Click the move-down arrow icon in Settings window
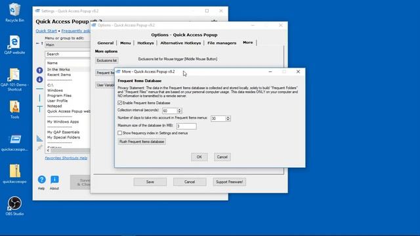Image resolution: width=420 pixels, height=236 pixels. [39, 79]
